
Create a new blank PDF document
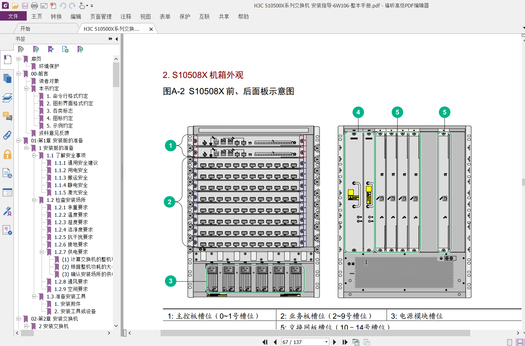click(x=53, y=5)
